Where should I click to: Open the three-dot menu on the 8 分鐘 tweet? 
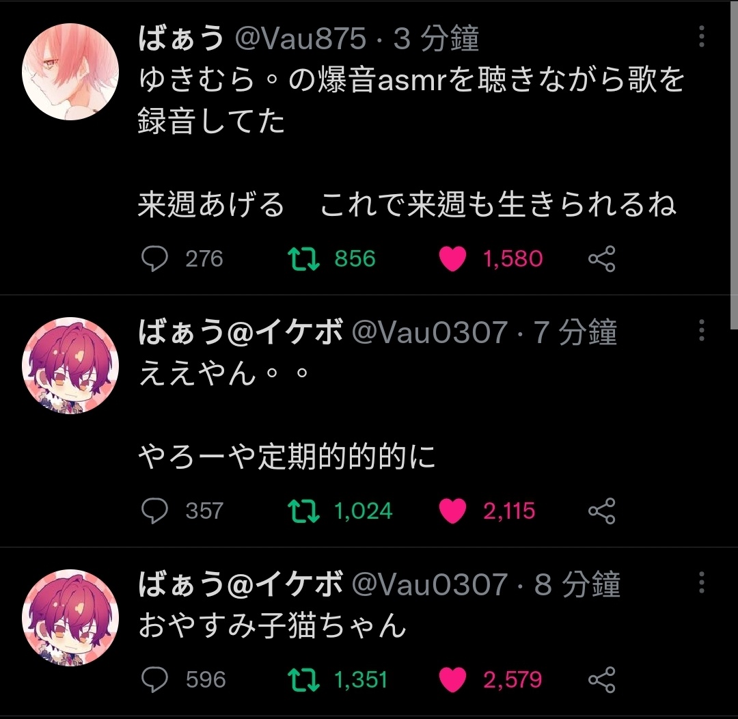(701, 582)
